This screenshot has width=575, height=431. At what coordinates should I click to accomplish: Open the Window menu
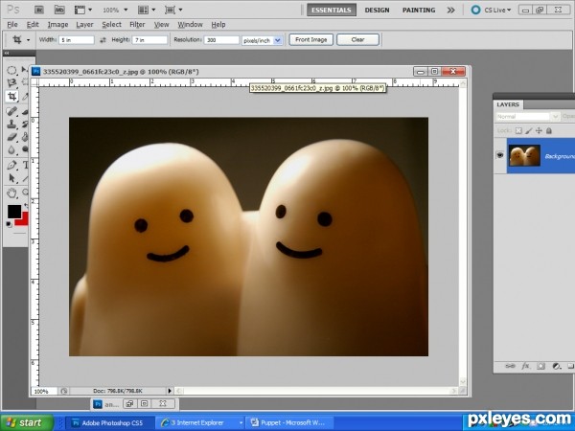[x=190, y=25]
